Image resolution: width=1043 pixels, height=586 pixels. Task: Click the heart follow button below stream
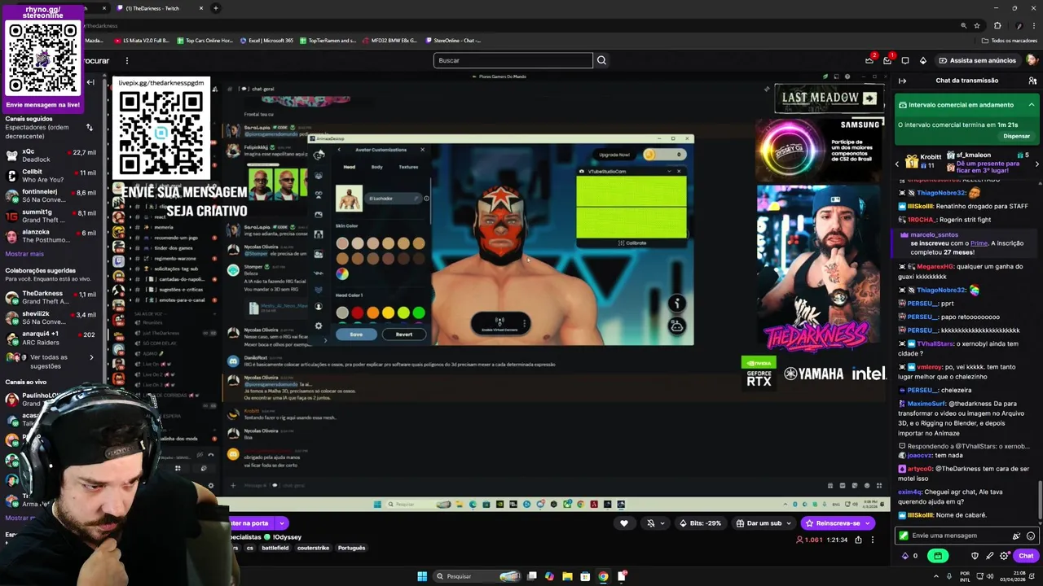point(624,523)
